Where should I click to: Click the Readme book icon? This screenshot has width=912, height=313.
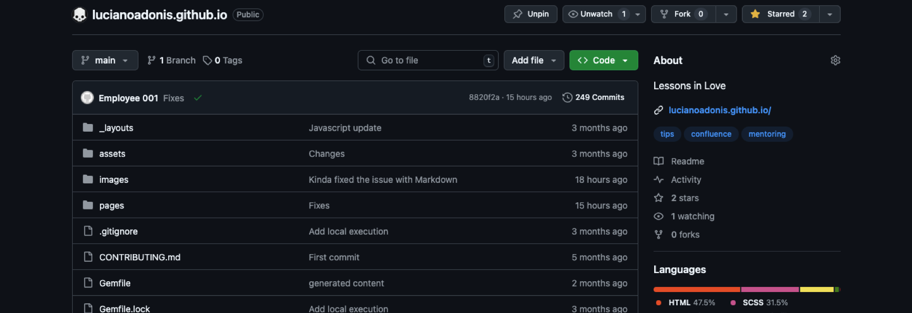(659, 161)
